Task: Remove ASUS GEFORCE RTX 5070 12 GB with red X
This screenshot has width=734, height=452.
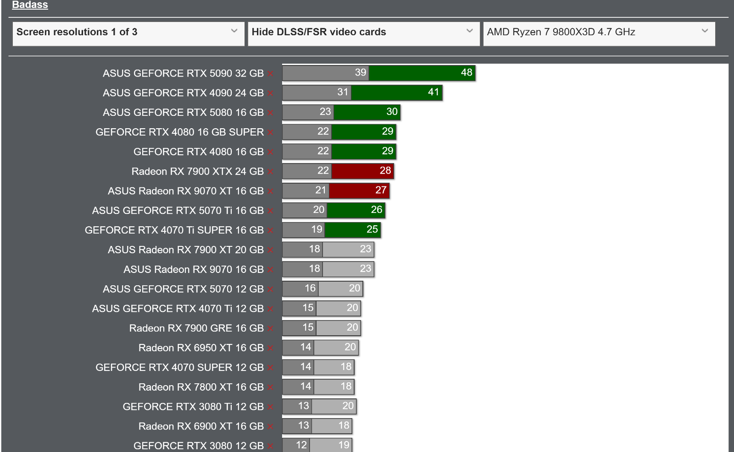Action: [271, 290]
